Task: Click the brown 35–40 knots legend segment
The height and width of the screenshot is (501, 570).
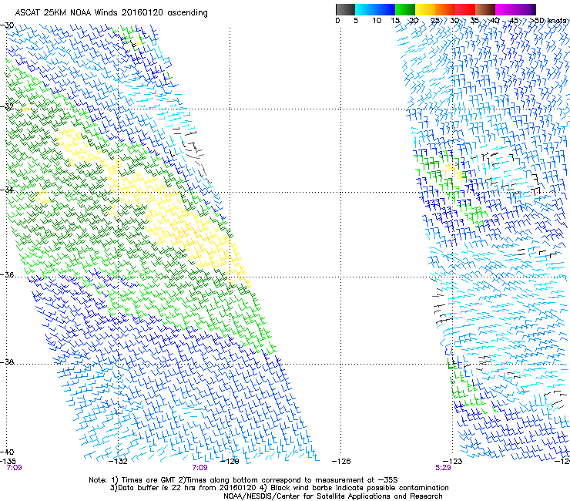Action: coord(485,9)
